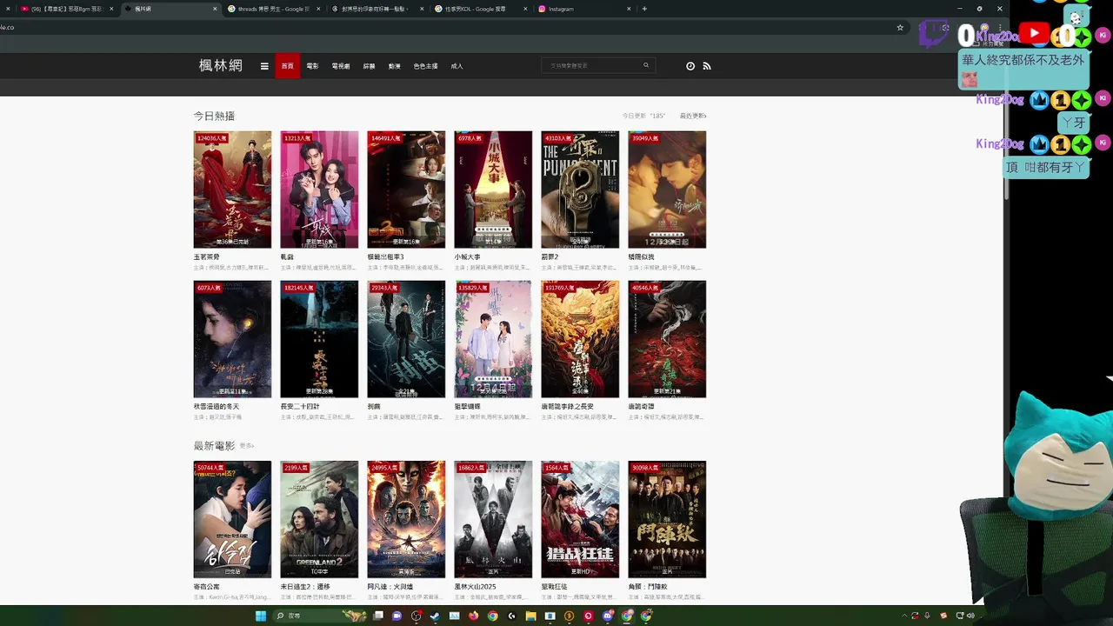This screenshot has width=1113, height=626.
Task: Open the 唐詭奇譚 poster
Action: point(667,339)
